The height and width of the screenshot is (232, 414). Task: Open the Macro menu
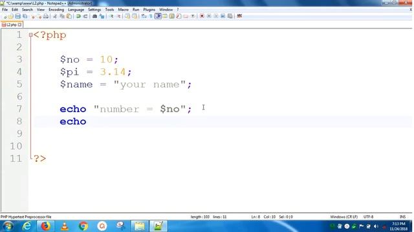123,10
